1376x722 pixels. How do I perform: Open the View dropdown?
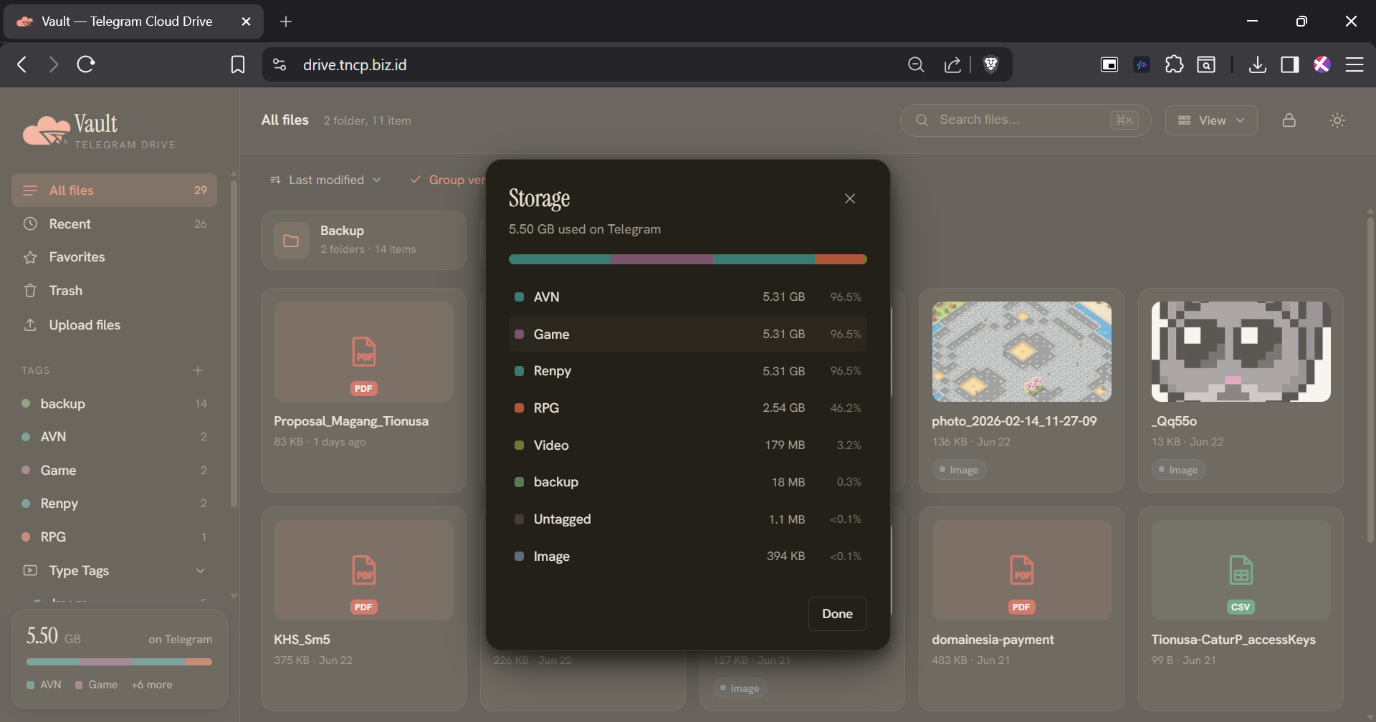pyautogui.click(x=1211, y=120)
